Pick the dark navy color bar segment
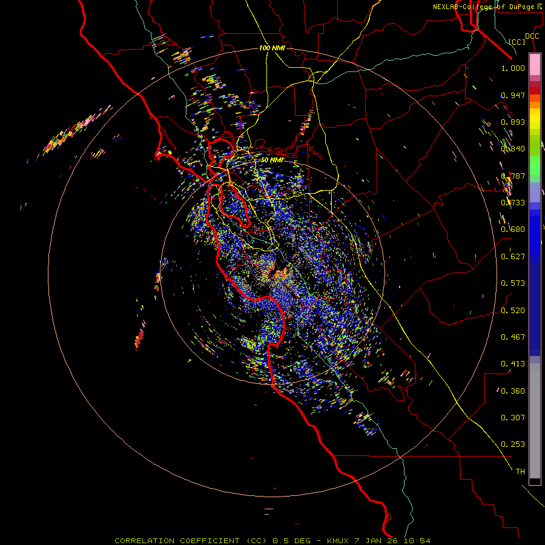 point(535,306)
